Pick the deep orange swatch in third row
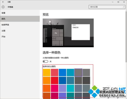This screenshot has height=99, width=127. pyautogui.click(x=46, y=88)
